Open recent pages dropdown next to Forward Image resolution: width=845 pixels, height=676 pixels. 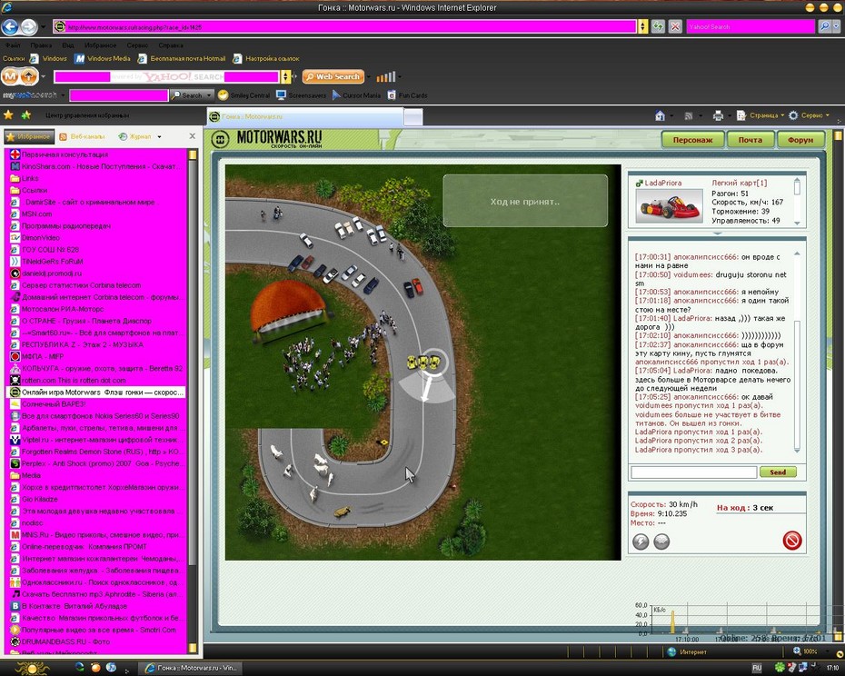(43, 26)
